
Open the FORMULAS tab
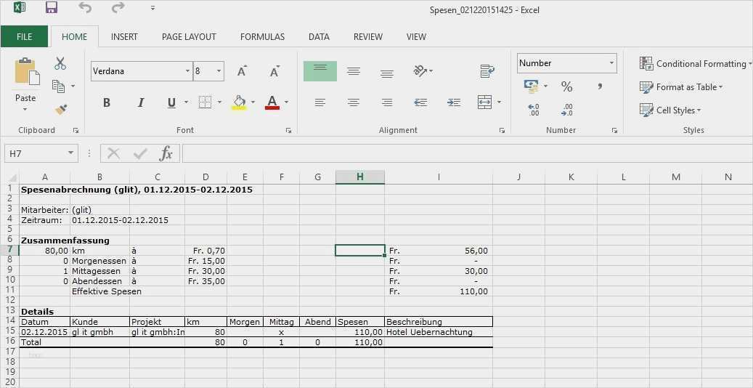tap(262, 36)
